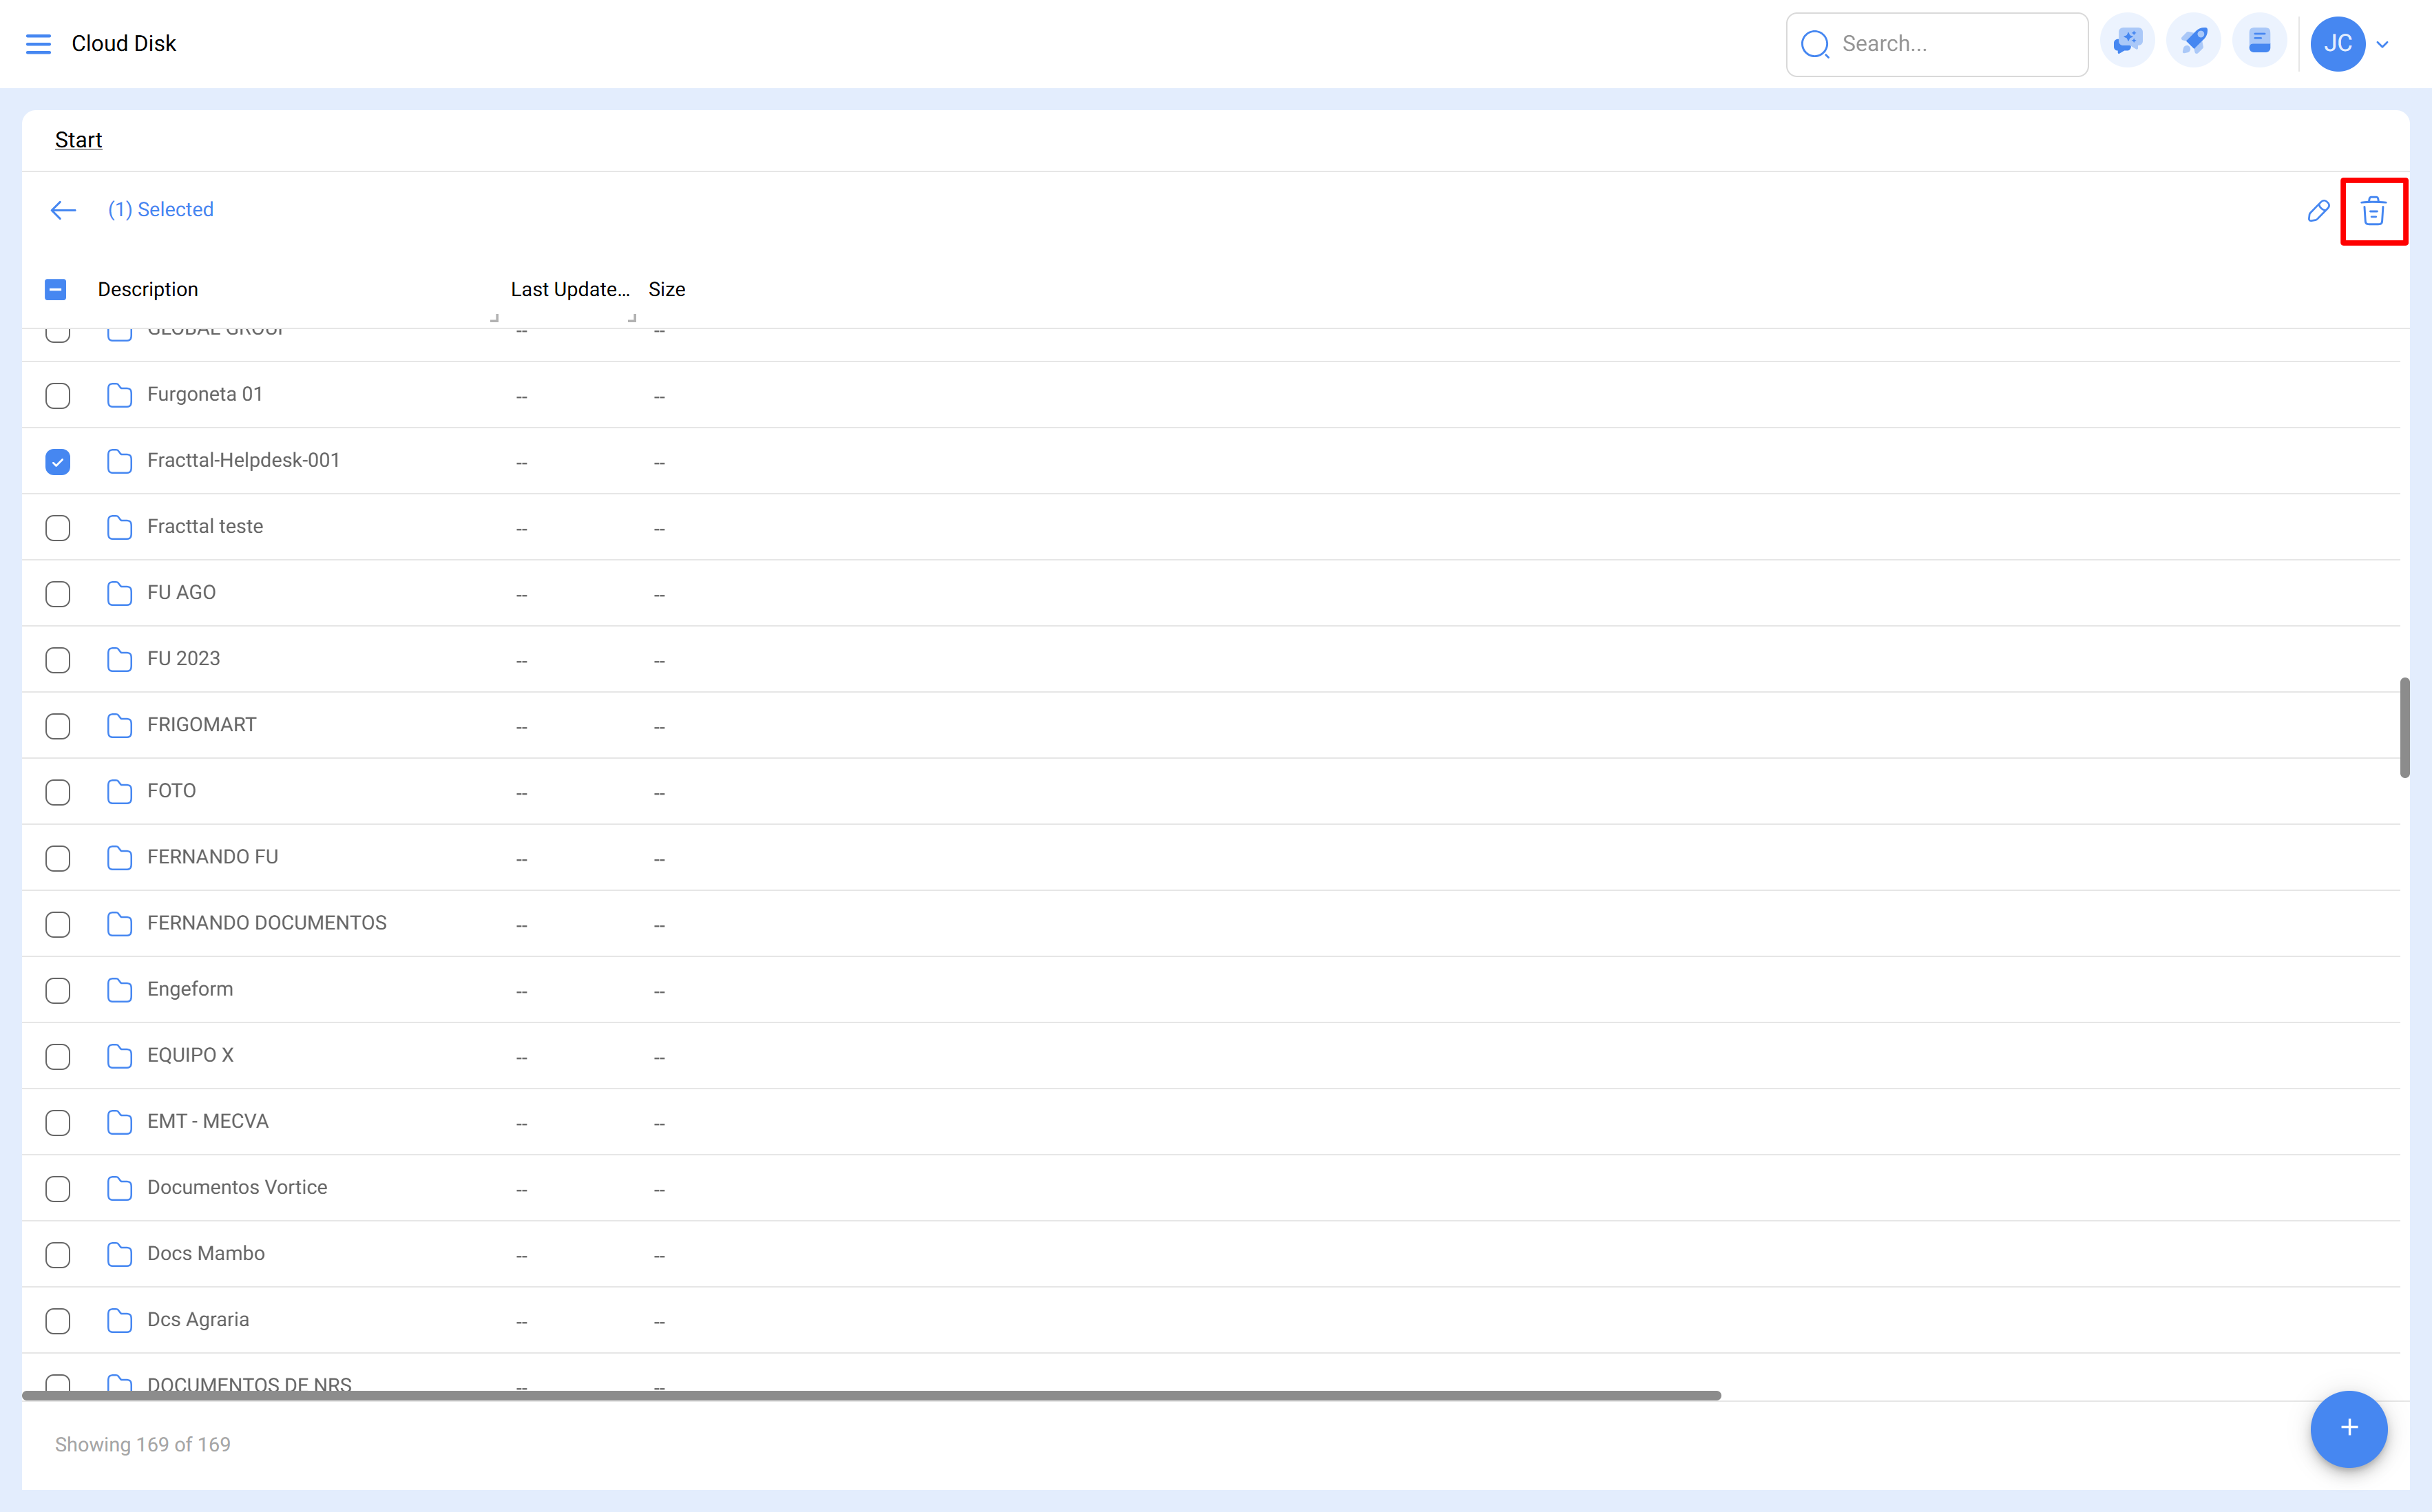Check the EQUIPO X checkbox
2432x1512 pixels.
point(58,1056)
